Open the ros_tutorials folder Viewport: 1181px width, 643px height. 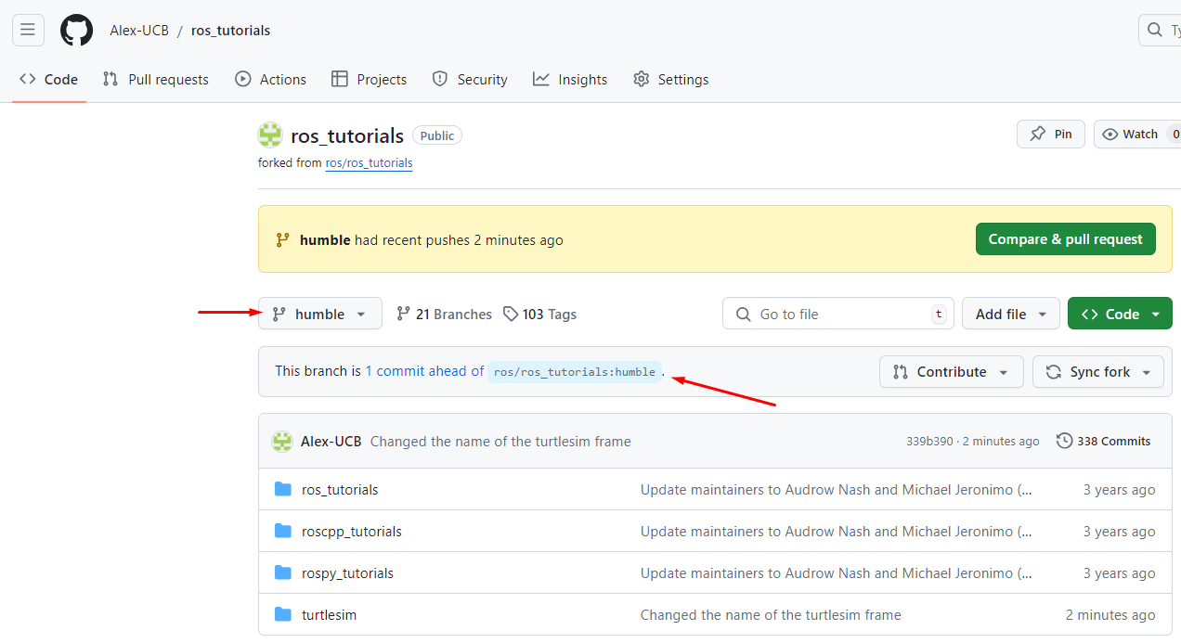coord(340,490)
